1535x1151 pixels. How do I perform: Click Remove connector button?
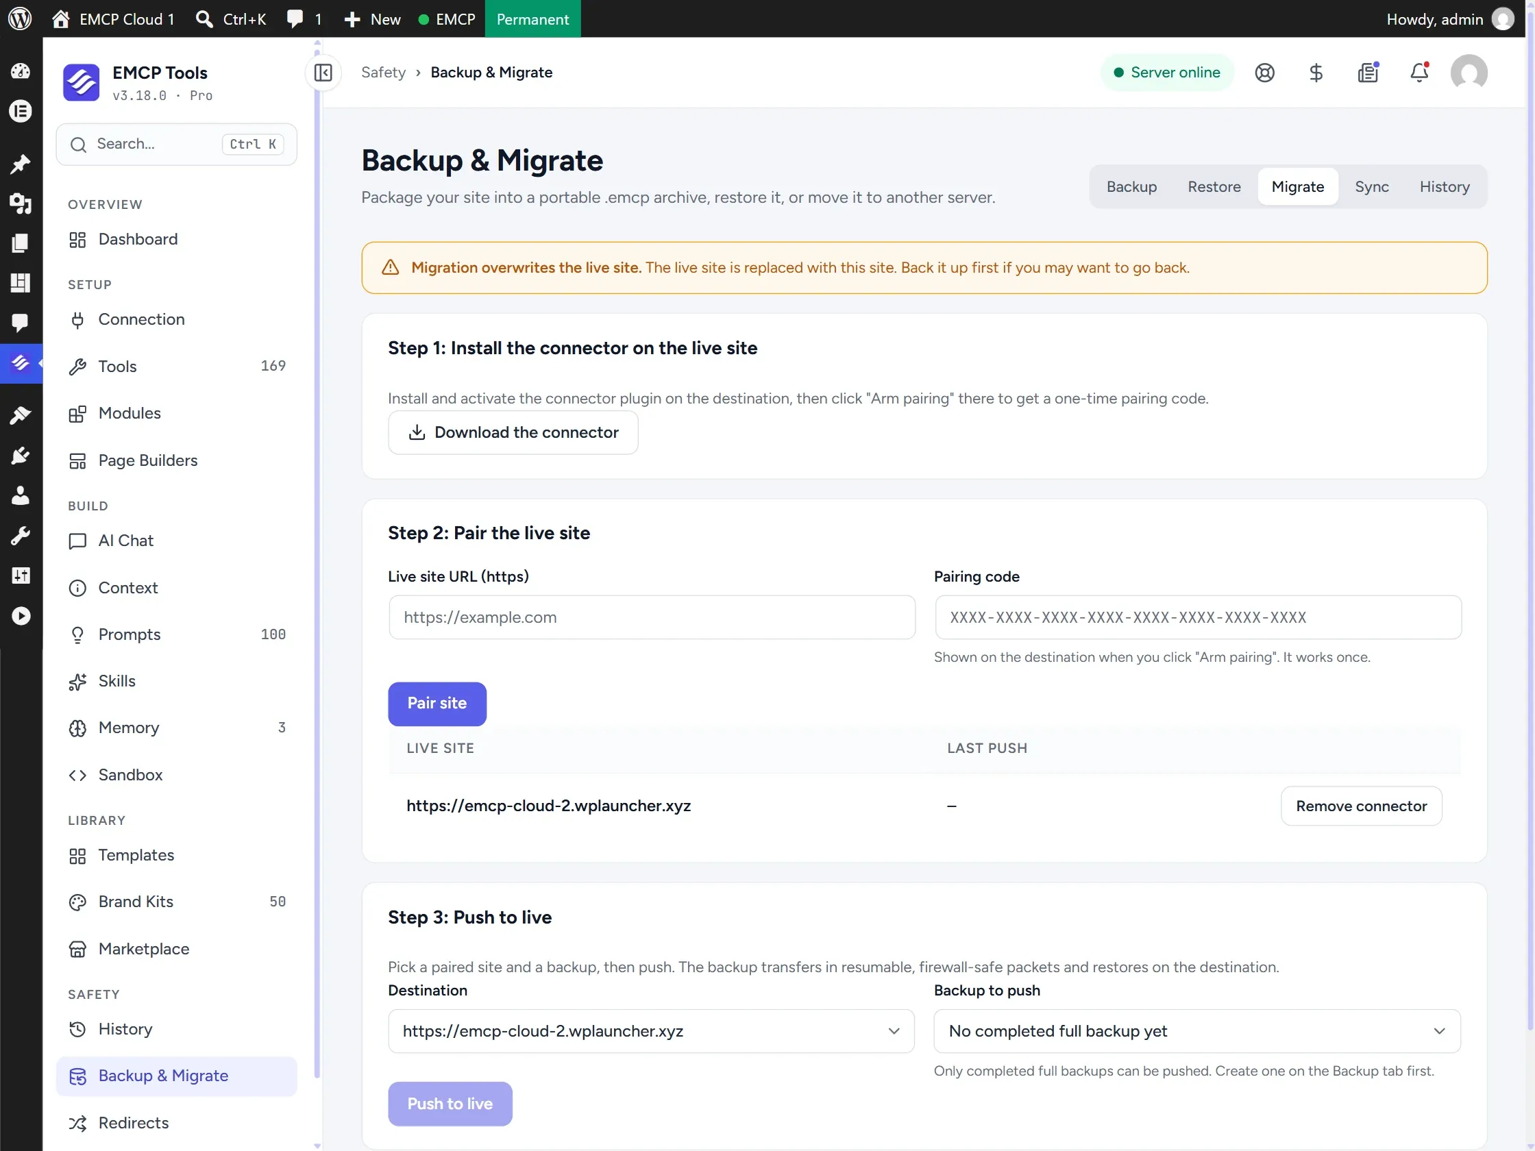coord(1361,806)
